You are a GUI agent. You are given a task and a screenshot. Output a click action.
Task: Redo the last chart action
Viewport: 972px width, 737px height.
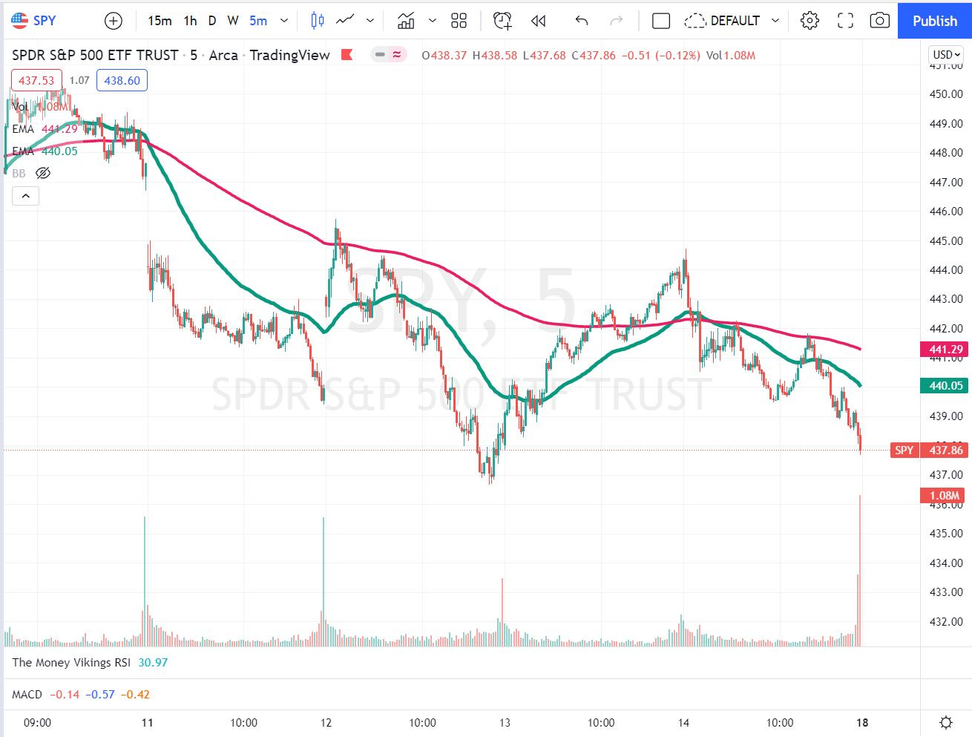(616, 21)
